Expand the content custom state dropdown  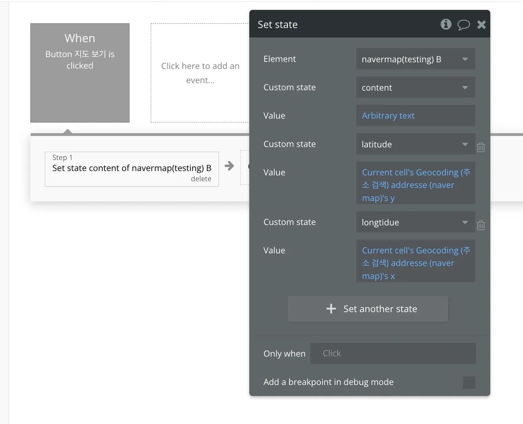coord(415,87)
